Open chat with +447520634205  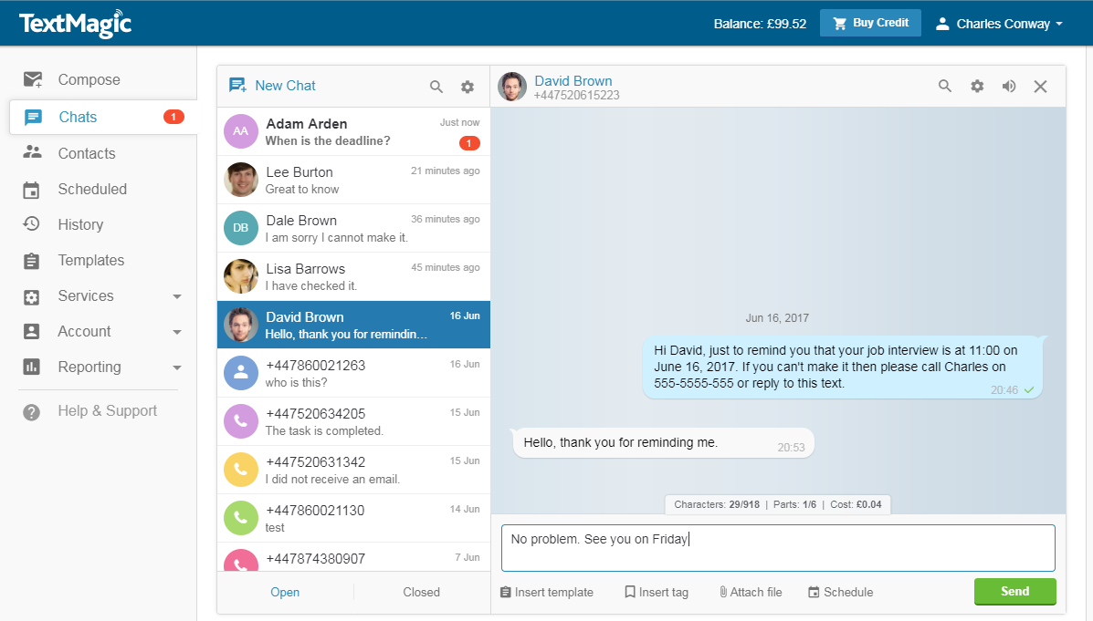[x=353, y=421]
